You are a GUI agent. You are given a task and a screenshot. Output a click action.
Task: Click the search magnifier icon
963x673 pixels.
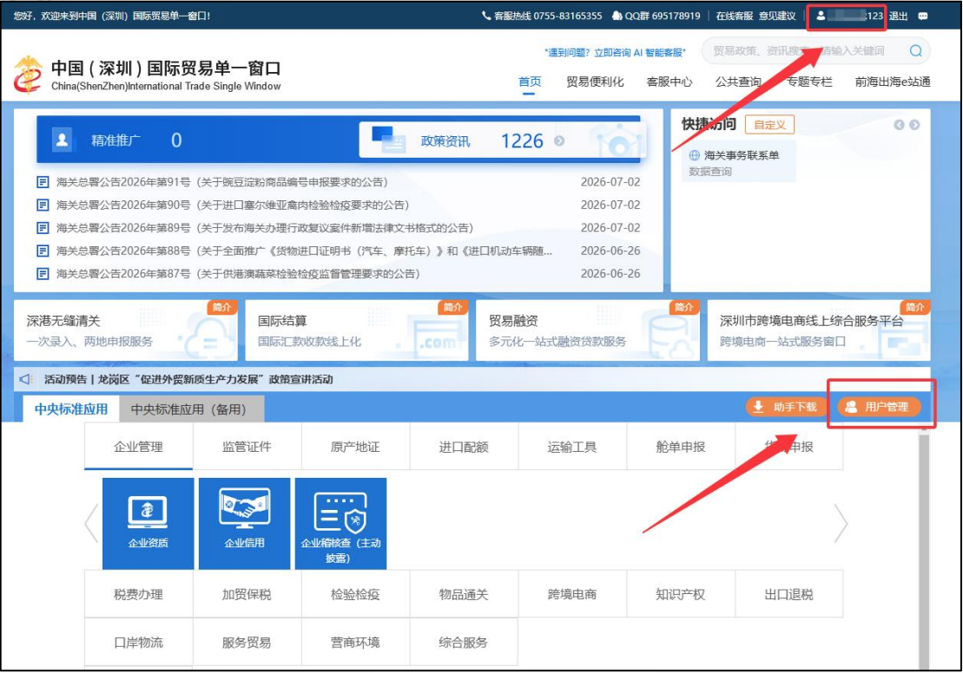(915, 51)
